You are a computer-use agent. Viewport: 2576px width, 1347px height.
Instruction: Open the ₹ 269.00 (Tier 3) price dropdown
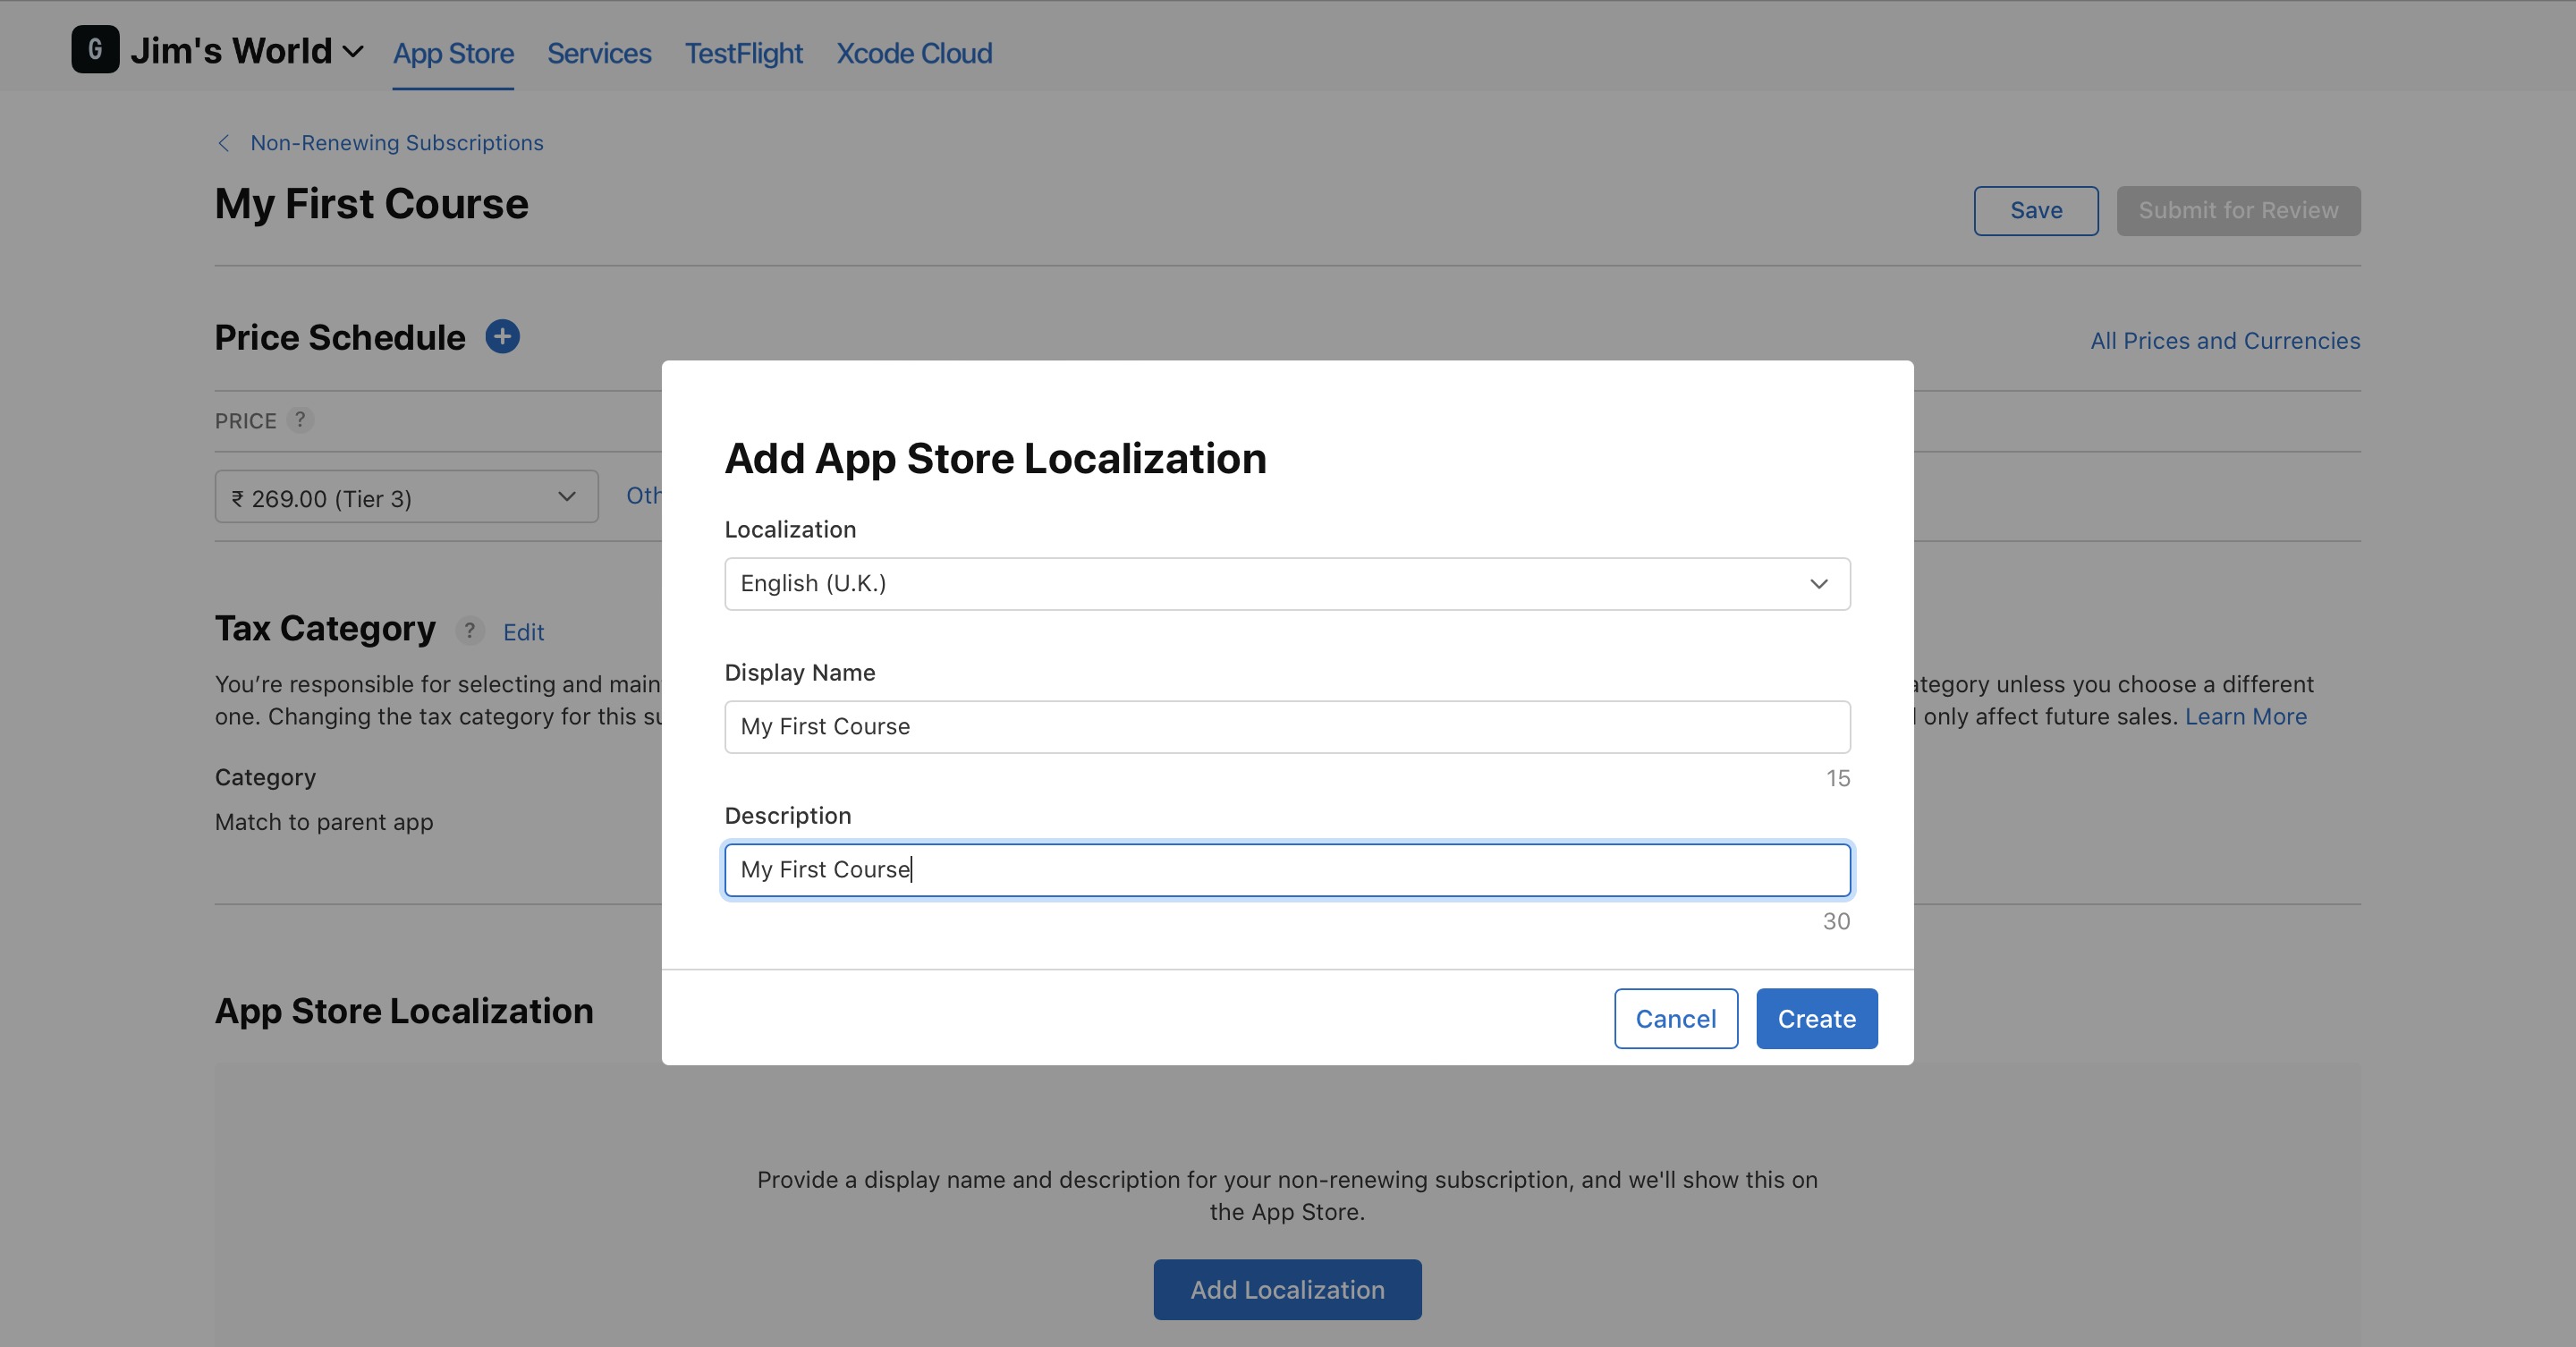point(406,497)
